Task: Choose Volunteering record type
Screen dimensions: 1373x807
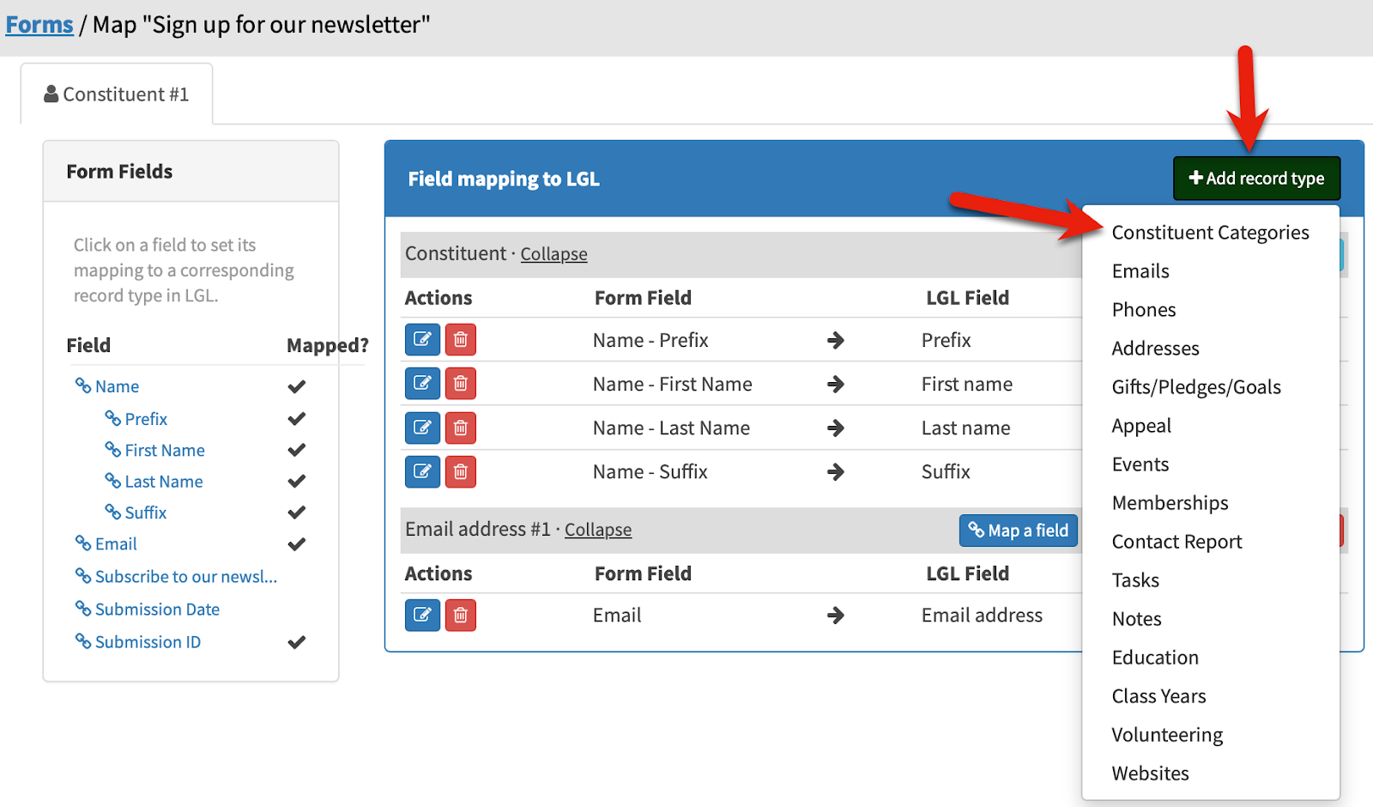Action: click(x=1167, y=735)
